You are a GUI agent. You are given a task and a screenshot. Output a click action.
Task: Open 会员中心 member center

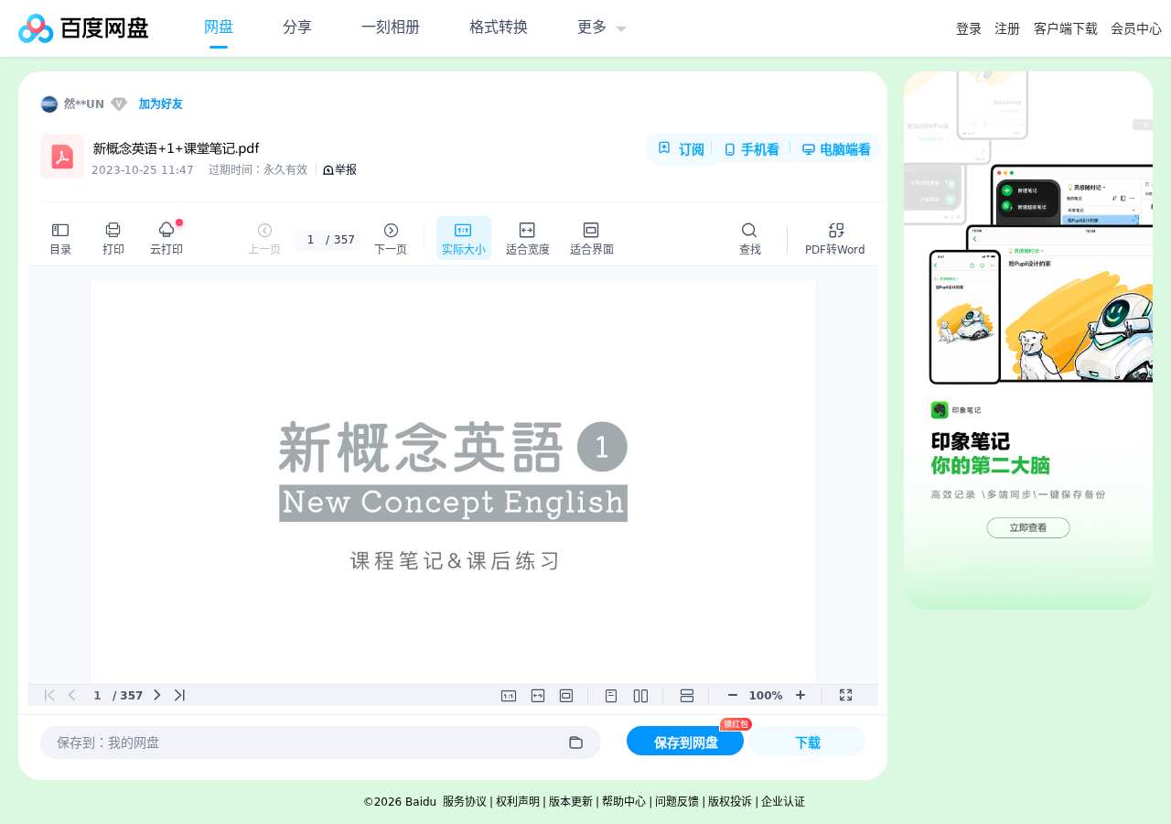(x=1136, y=28)
